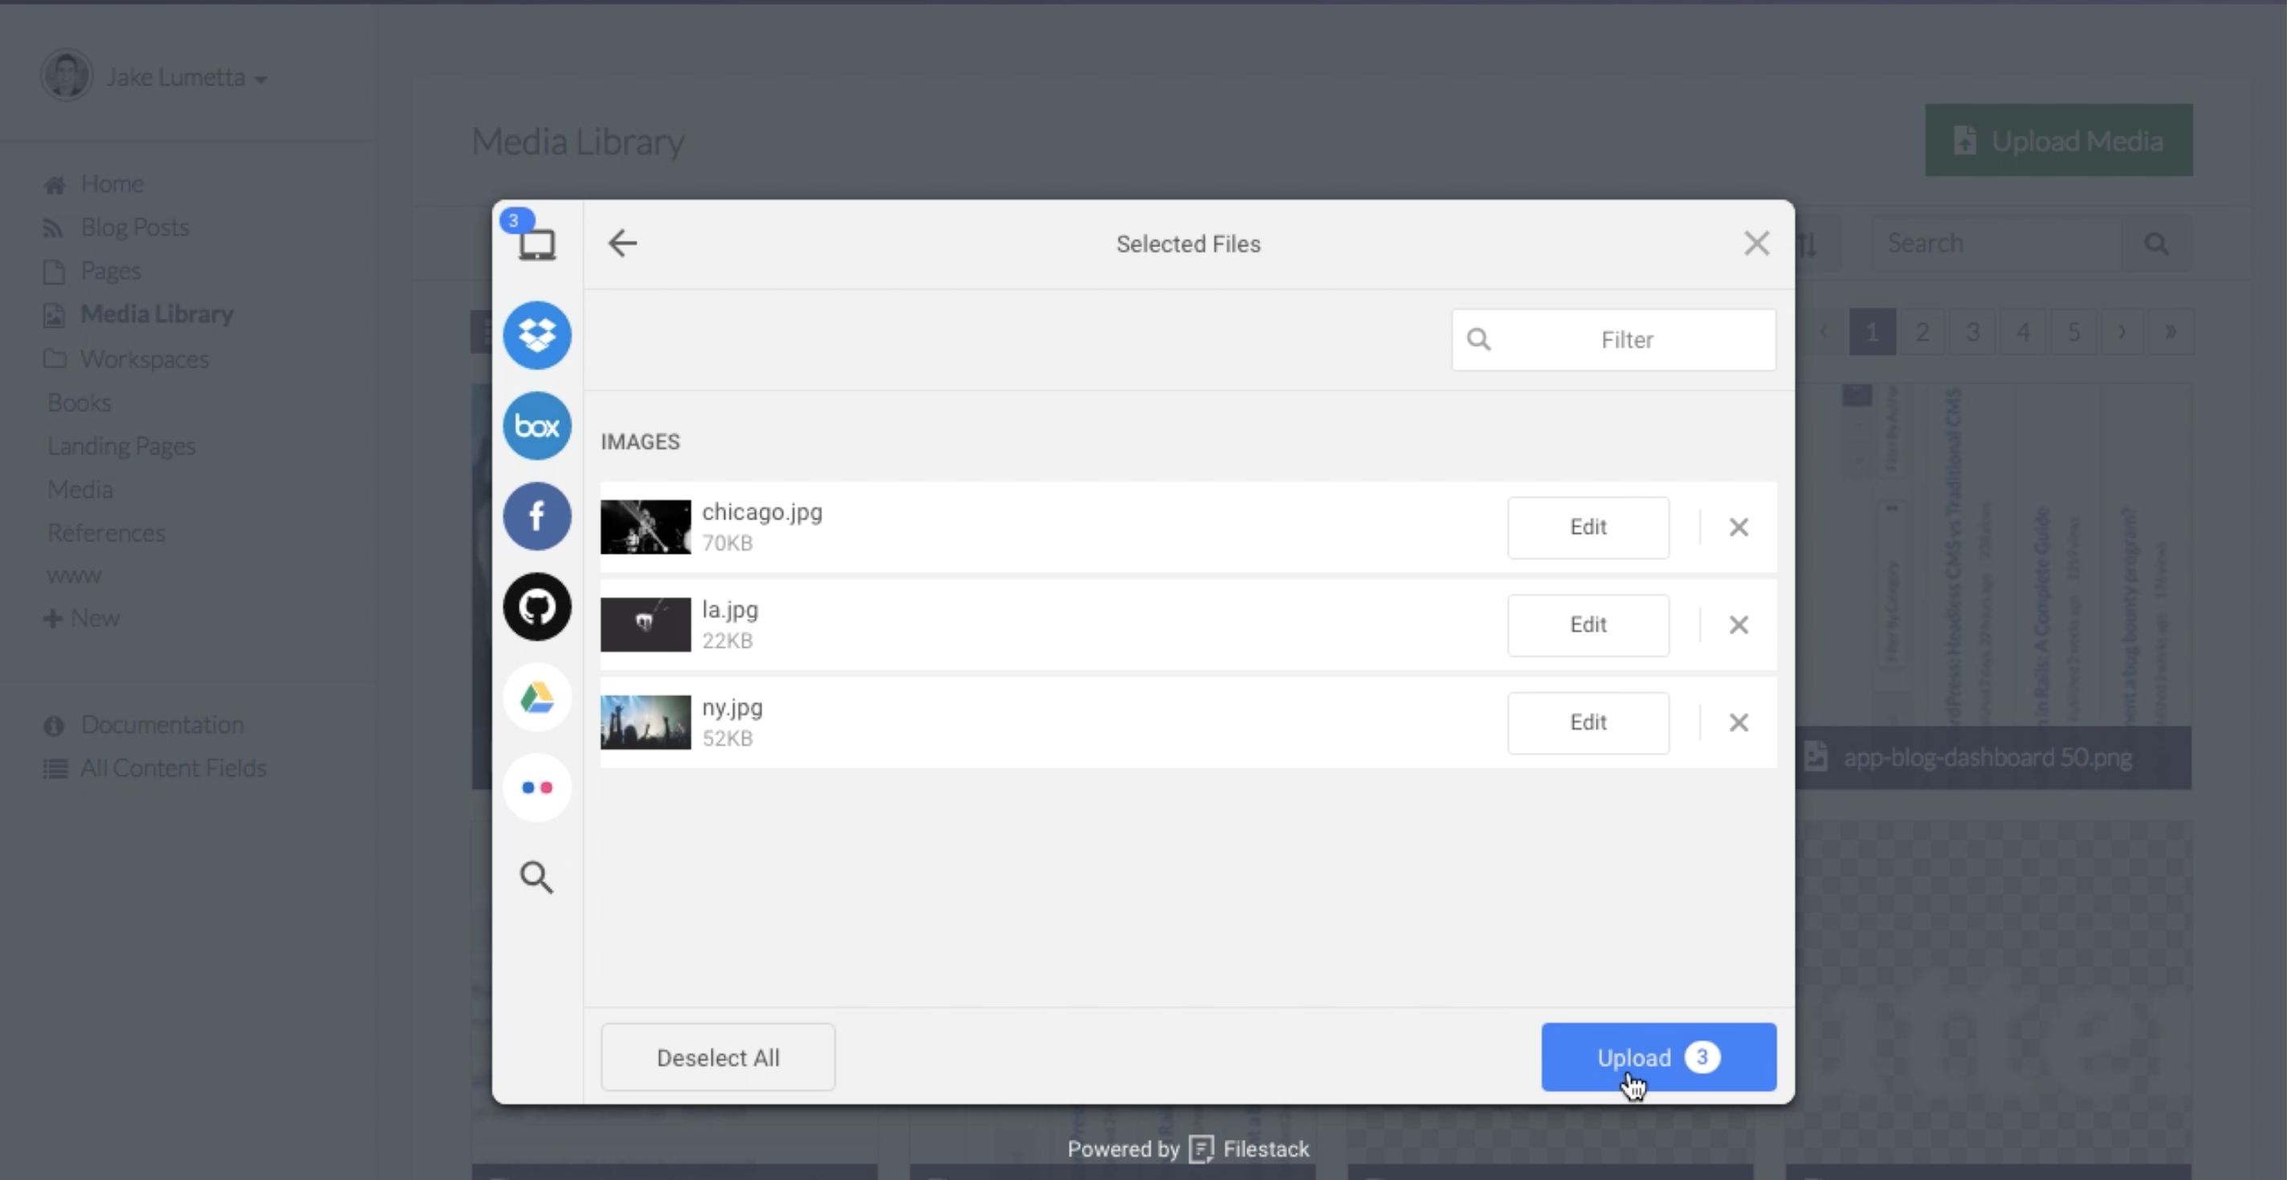Open Pages in sidebar
Screen dimensions: 2287x1180
tap(110, 271)
